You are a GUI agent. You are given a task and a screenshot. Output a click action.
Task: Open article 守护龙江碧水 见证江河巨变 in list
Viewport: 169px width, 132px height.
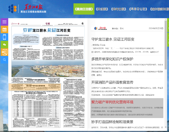point(113,39)
